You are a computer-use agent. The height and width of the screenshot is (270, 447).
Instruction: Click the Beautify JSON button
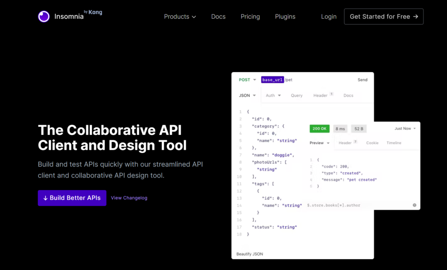click(x=250, y=254)
